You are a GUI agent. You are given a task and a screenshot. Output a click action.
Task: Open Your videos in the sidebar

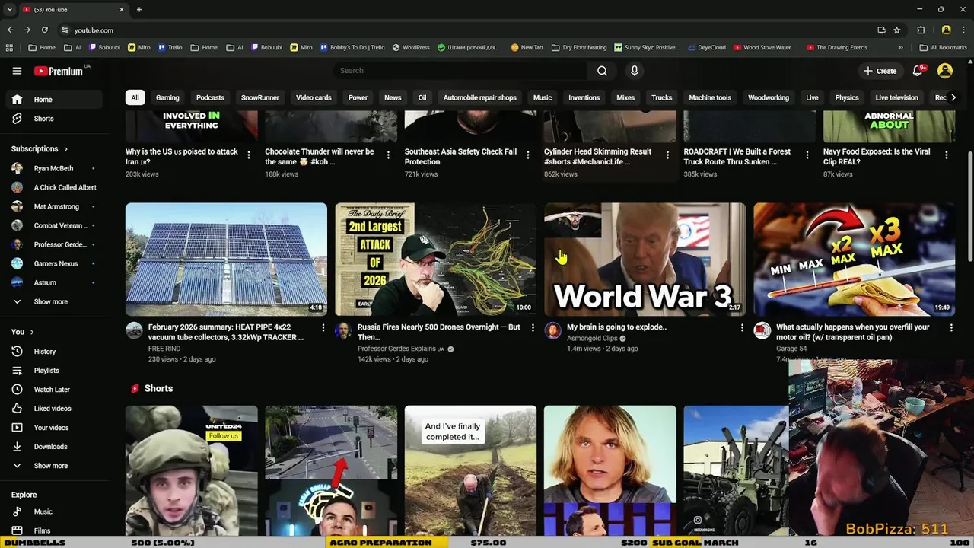coord(53,428)
